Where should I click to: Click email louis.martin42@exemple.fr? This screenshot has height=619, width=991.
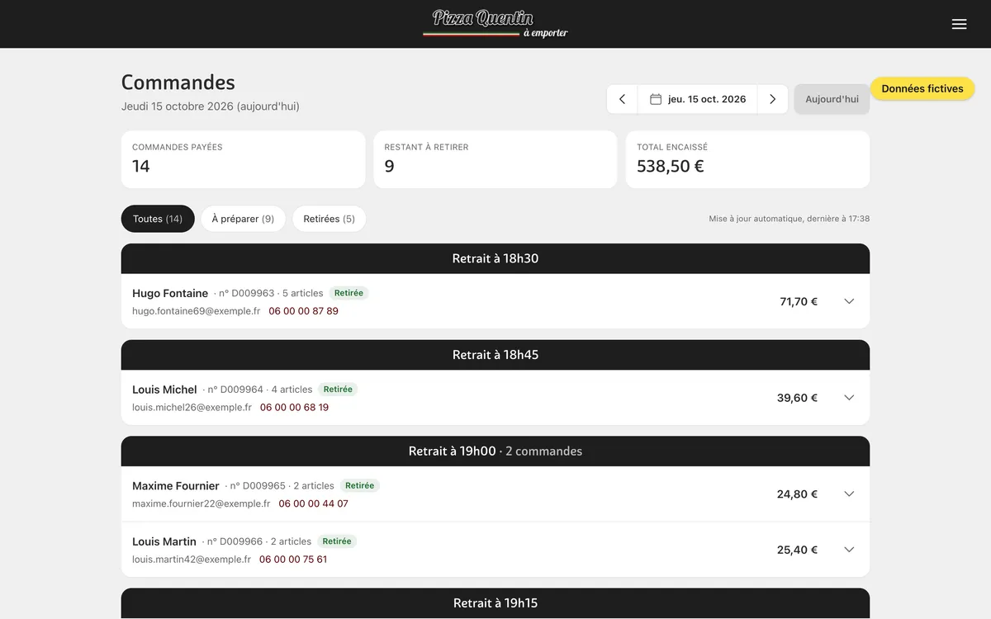coord(192,560)
